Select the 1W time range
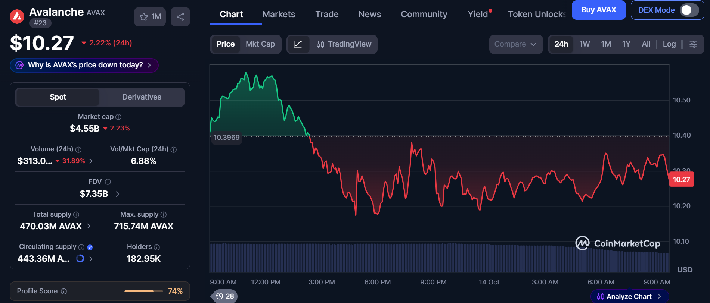 (585, 44)
